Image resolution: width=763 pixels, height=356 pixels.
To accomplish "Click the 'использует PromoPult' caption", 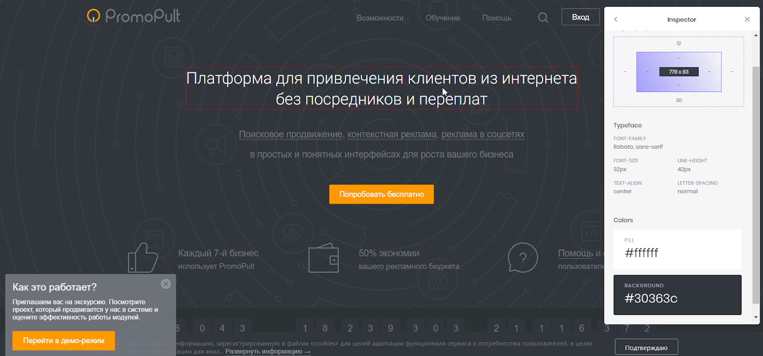I will [x=216, y=266].
